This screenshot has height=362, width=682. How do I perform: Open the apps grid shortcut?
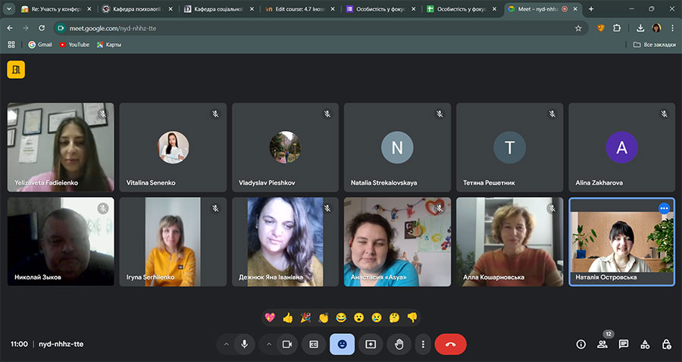[x=11, y=45]
